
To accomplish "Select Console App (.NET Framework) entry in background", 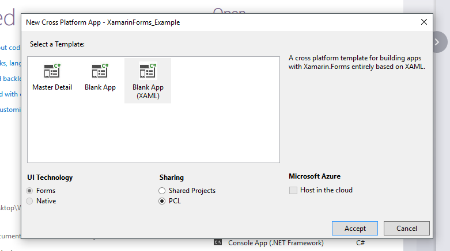I will (x=276, y=243).
